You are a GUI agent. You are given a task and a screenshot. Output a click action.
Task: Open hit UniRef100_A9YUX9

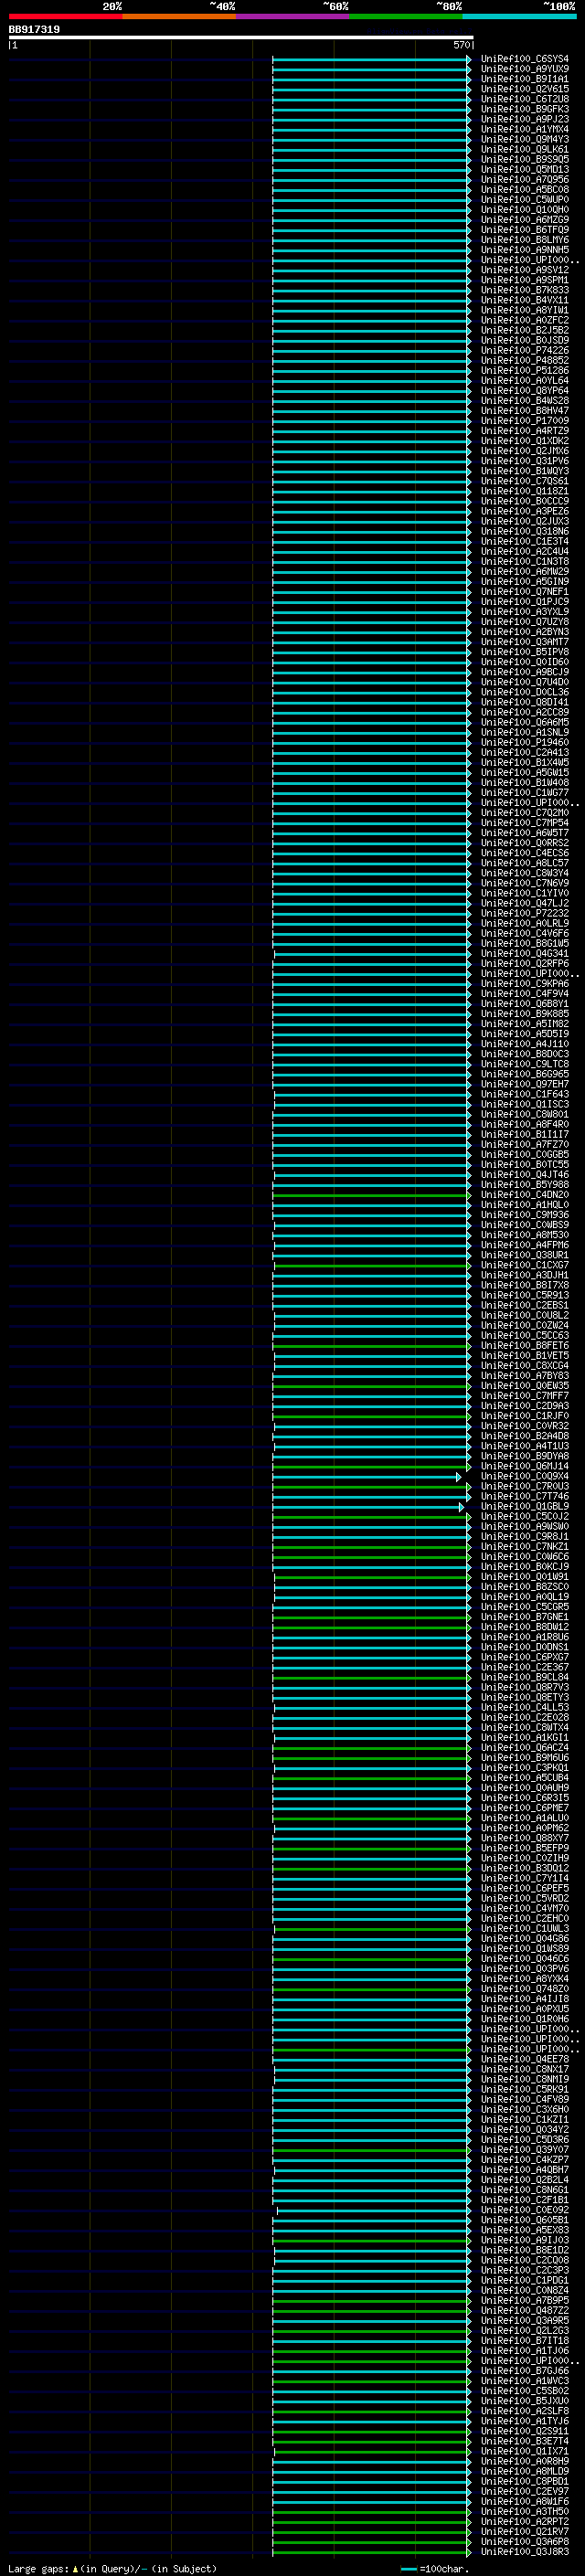525,69
